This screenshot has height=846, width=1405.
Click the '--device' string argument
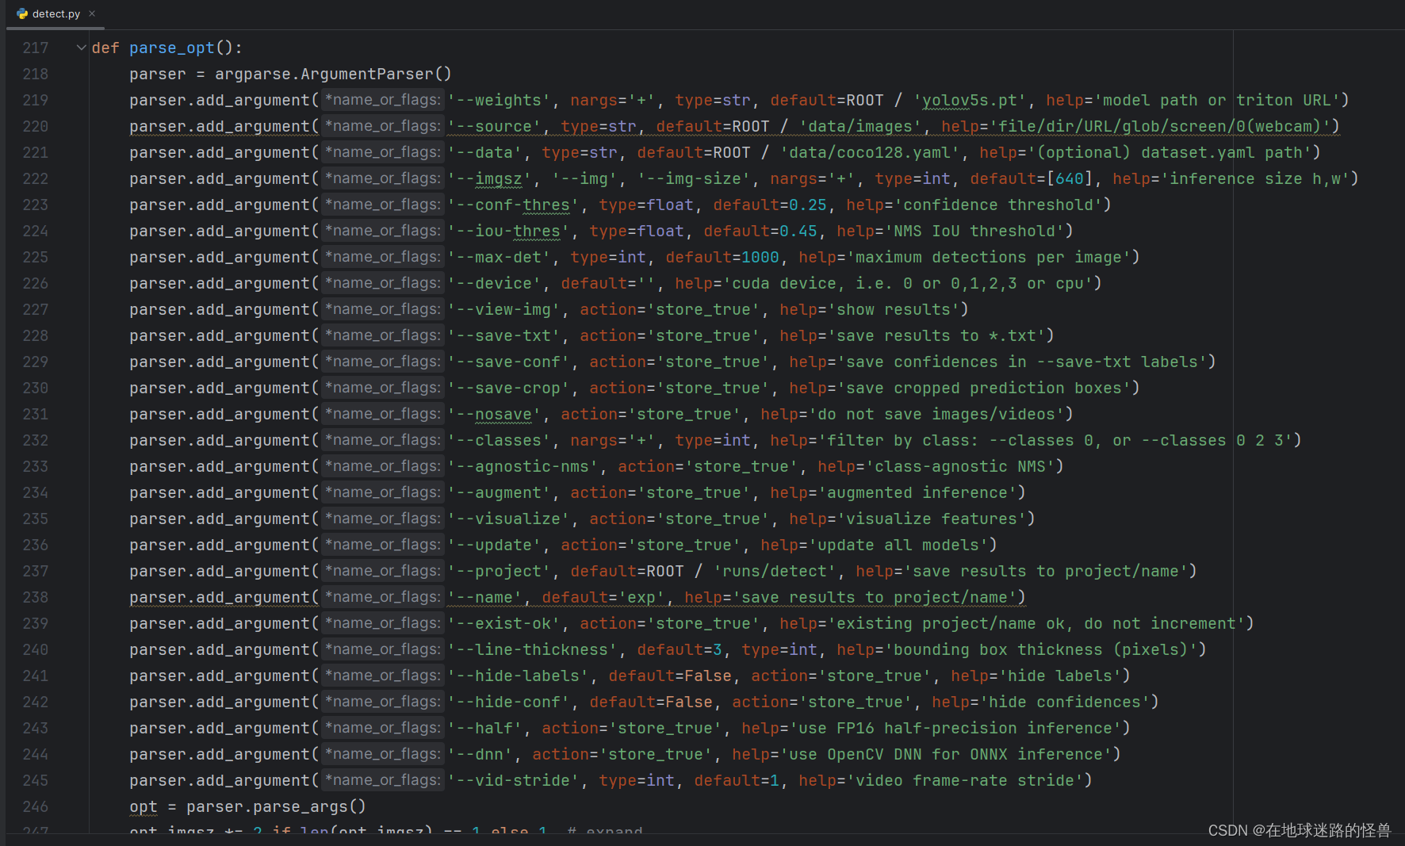tap(495, 283)
